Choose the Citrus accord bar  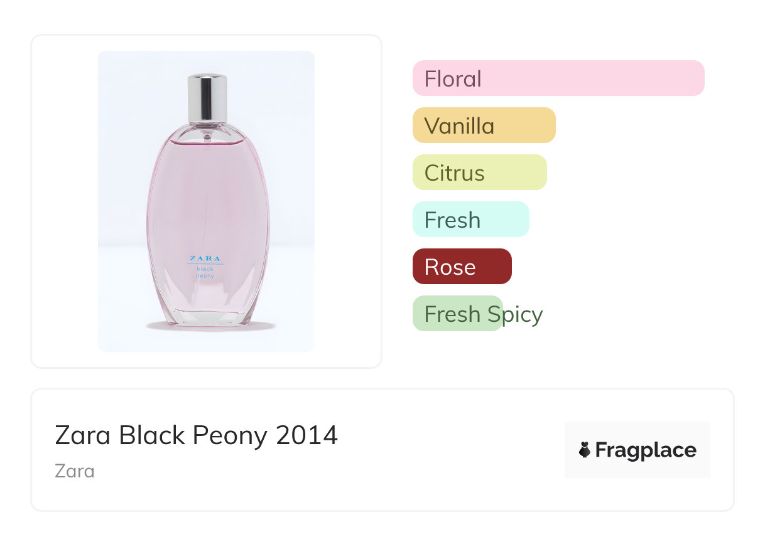pos(479,173)
